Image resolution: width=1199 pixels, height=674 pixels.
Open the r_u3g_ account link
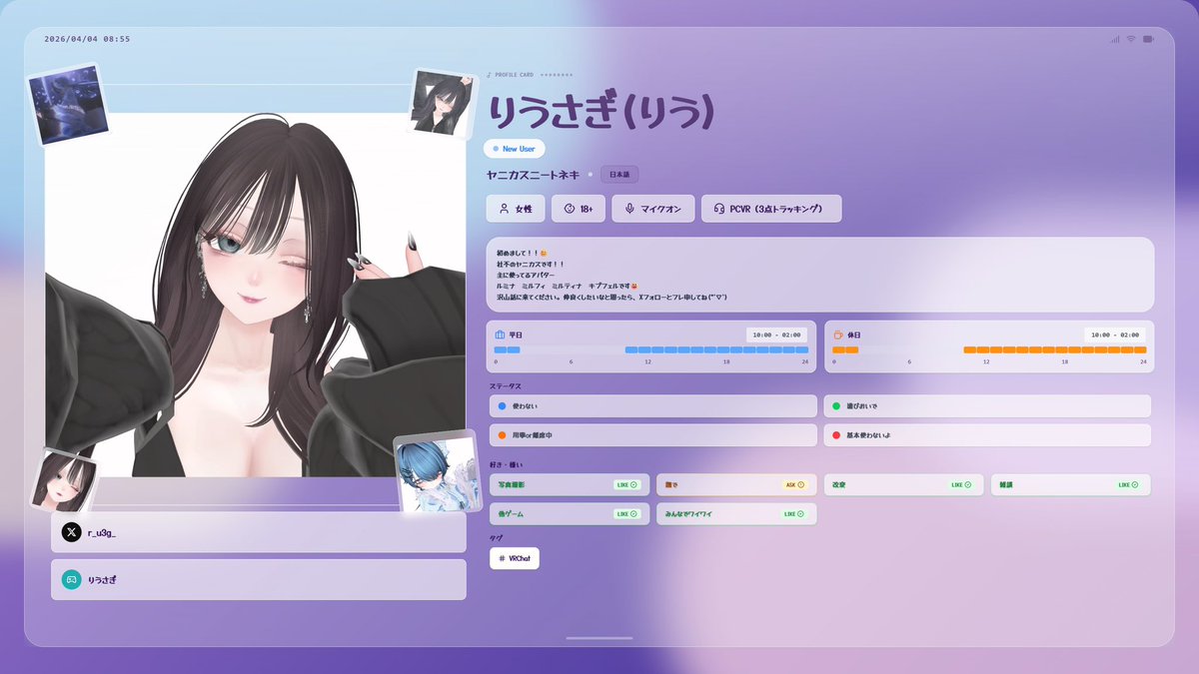pyautogui.click(x=259, y=533)
